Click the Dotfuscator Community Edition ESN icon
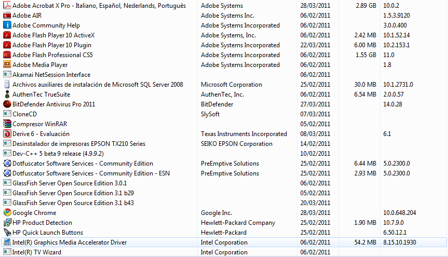This screenshot has width=448, height=257. (x=7, y=173)
